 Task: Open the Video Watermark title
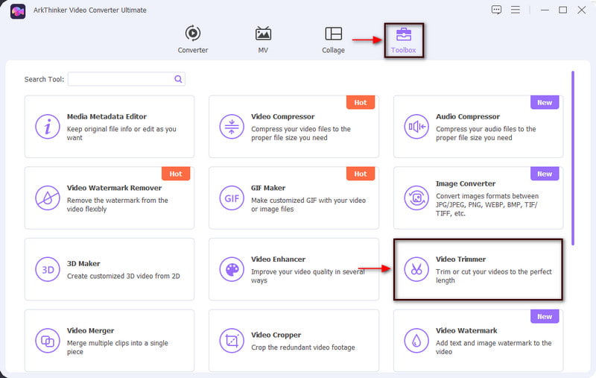[x=466, y=331]
